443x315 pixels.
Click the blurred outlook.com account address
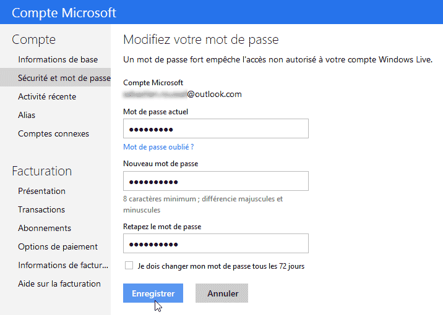[x=182, y=94]
